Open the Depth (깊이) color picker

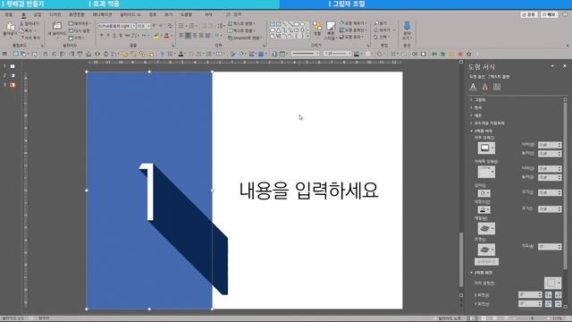tap(484, 193)
